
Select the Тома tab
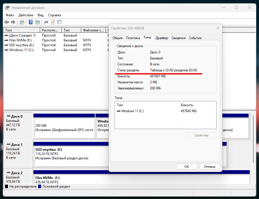pyautogui.click(x=147, y=37)
